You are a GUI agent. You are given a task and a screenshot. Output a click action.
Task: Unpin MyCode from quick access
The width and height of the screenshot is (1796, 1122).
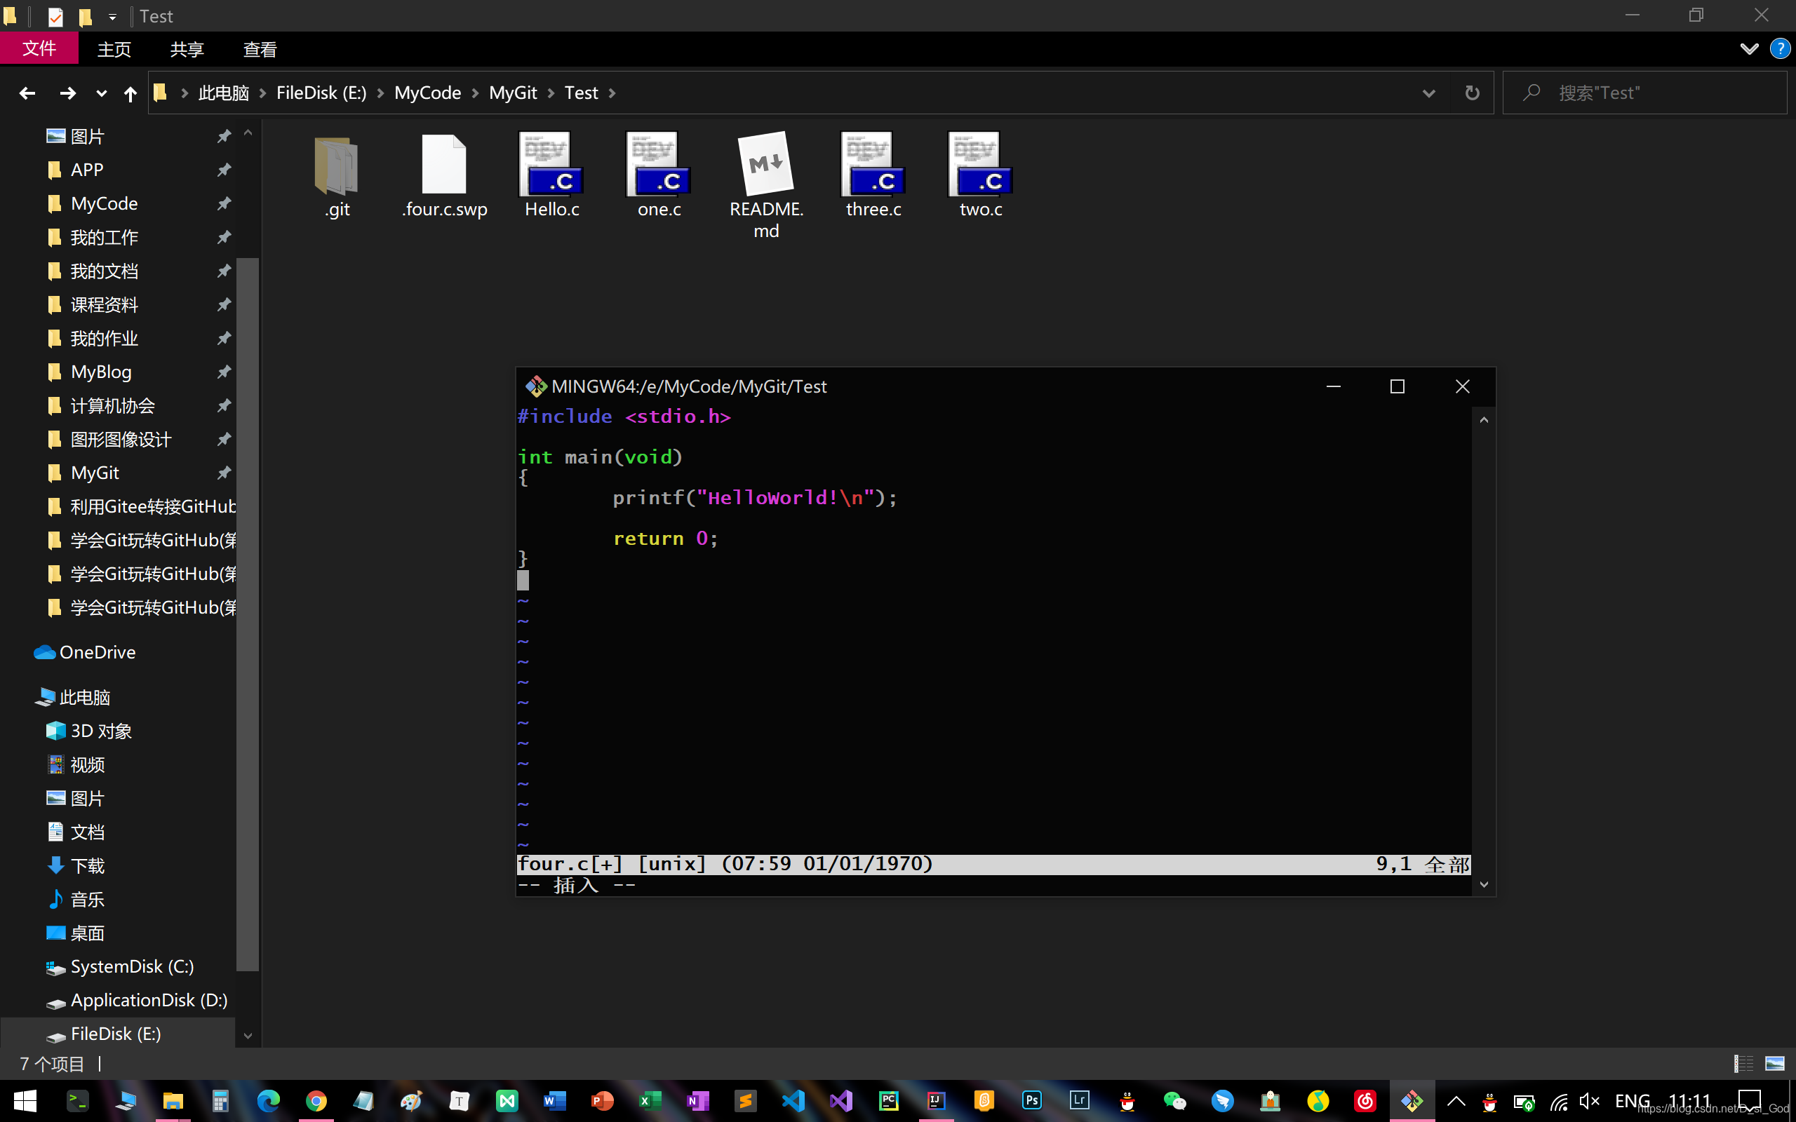pyautogui.click(x=223, y=203)
